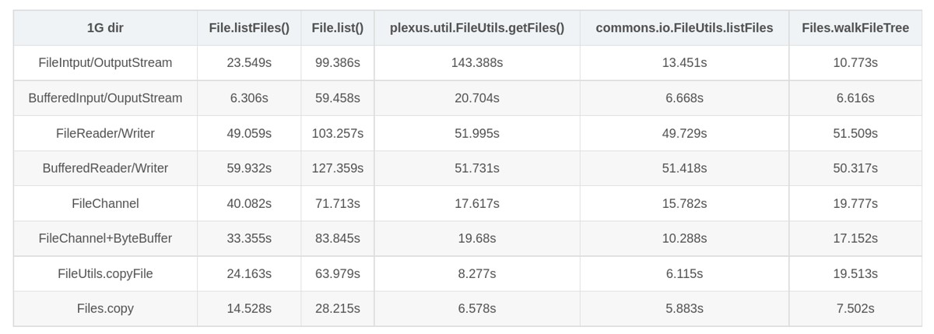This screenshot has height=334, width=934.
Task: Click the 19.777s cell
Action: (855, 203)
